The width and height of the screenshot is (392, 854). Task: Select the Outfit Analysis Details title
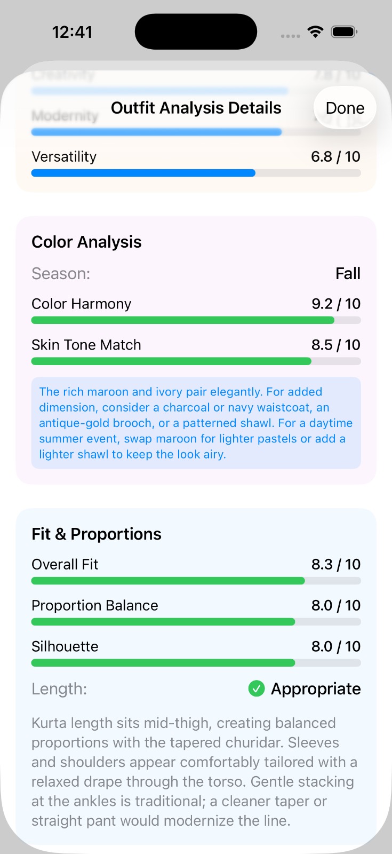coord(196,107)
